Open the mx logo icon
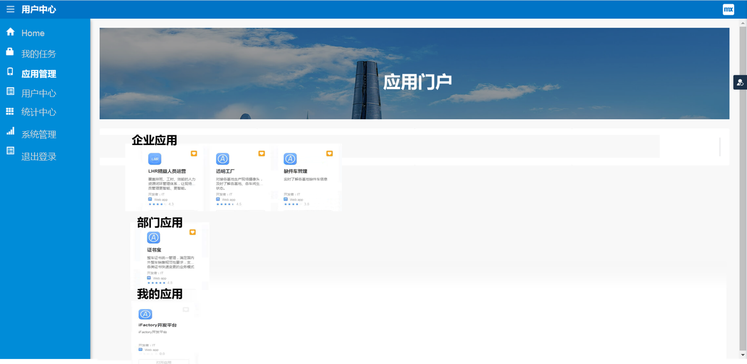The image size is (747, 364). [728, 10]
